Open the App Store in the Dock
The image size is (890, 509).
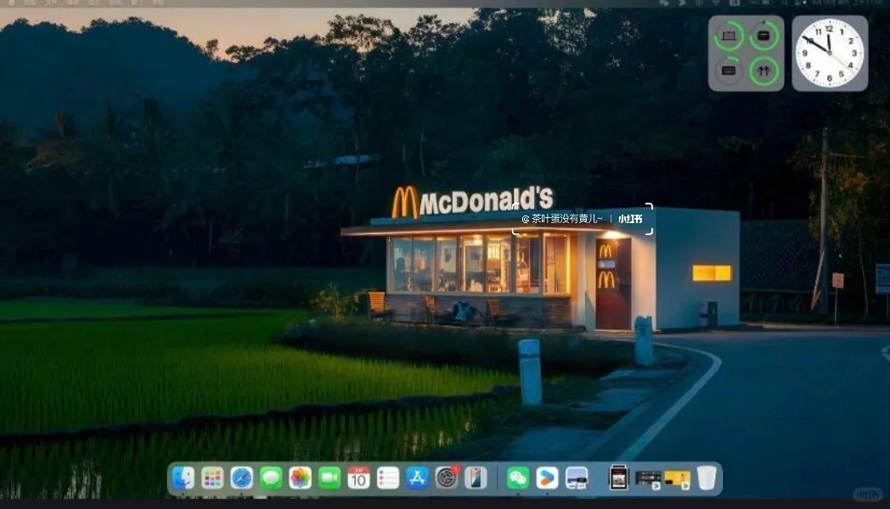[x=417, y=478]
